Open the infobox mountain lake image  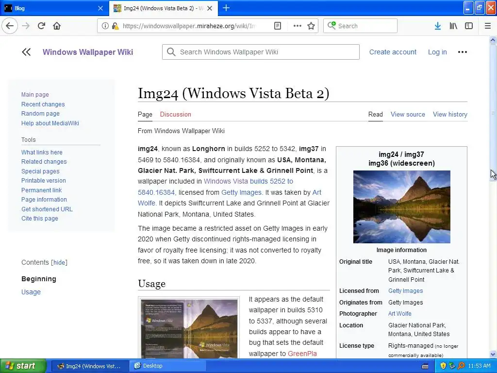click(401, 207)
